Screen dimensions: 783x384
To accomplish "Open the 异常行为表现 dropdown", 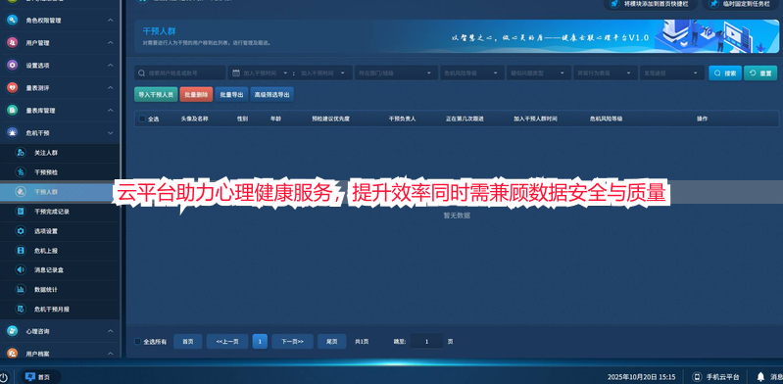I will coord(606,72).
